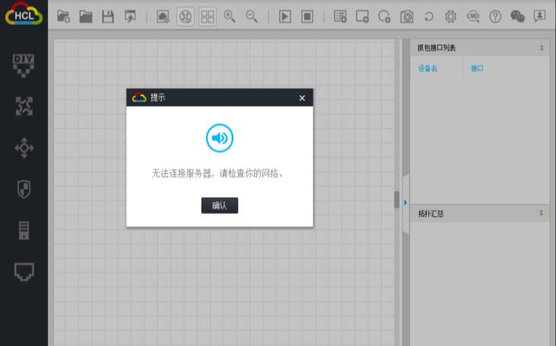The height and width of the screenshot is (346, 556).
Task: Save the current project
Action: coord(108,16)
